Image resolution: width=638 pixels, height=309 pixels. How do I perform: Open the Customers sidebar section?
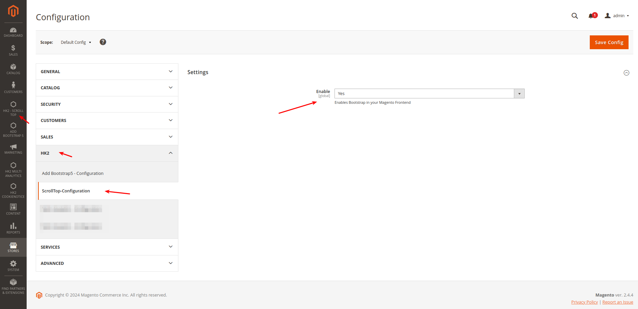pos(13,86)
